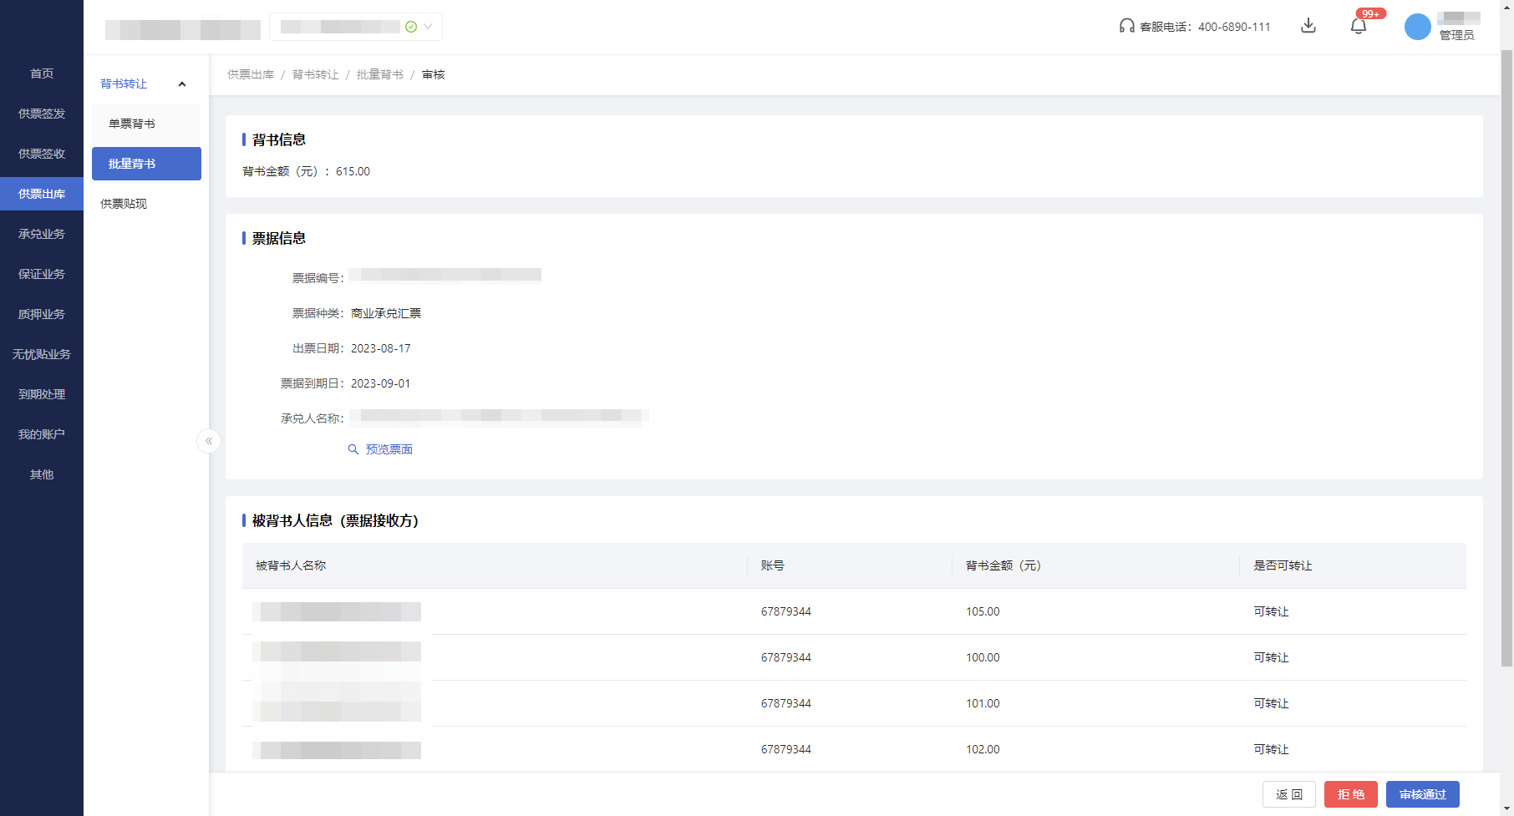Click the page vertical scrollbar
This screenshot has width=1514, height=816.
tap(1506, 359)
